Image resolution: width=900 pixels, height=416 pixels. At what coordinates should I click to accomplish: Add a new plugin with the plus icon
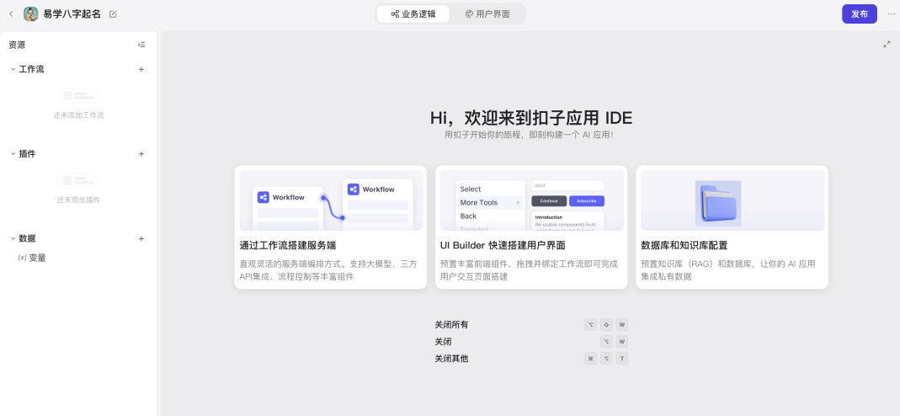pyautogui.click(x=141, y=154)
